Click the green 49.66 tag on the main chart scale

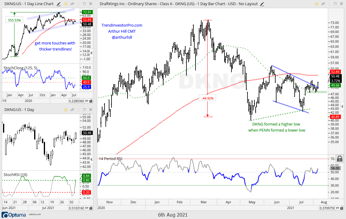(x=335, y=85)
